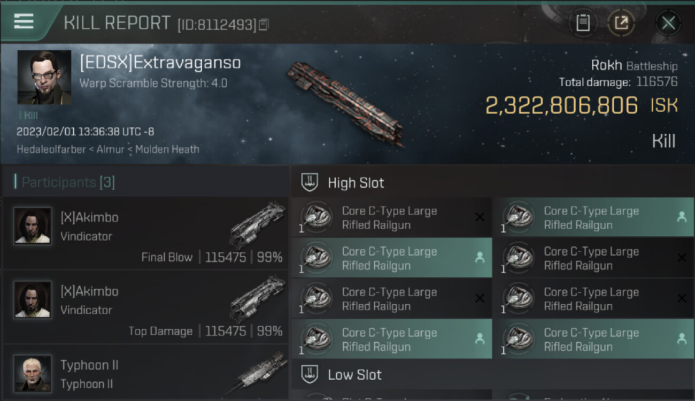The width and height of the screenshot is (695, 401).
Task: Expand the Low Slot section header
Action: pyautogui.click(x=493, y=374)
